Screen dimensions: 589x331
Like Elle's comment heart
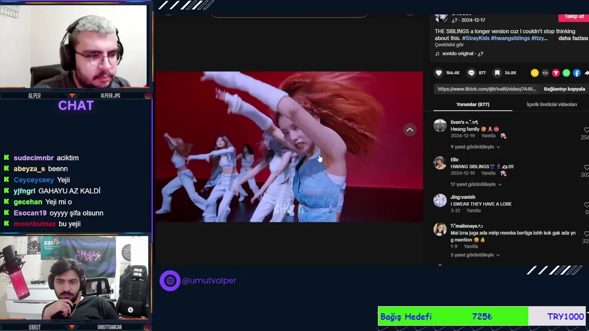click(x=586, y=167)
